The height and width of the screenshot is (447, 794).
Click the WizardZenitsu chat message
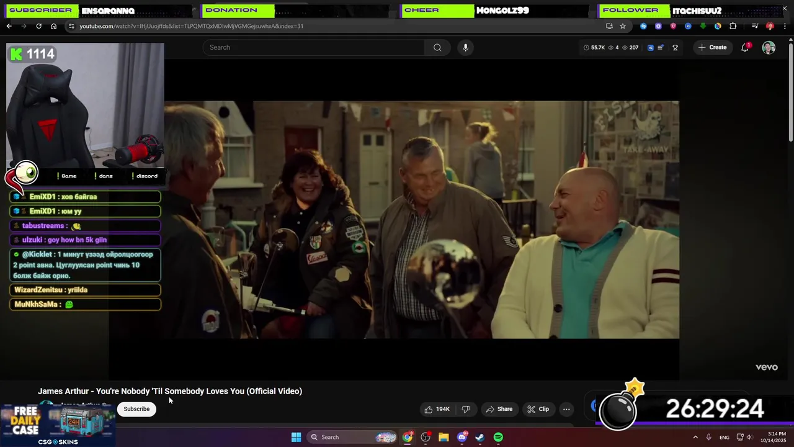[85, 290]
